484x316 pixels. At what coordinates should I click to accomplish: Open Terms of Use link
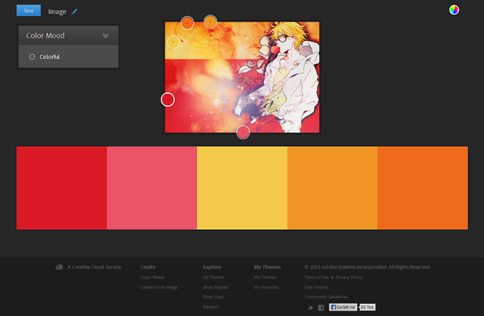click(317, 277)
